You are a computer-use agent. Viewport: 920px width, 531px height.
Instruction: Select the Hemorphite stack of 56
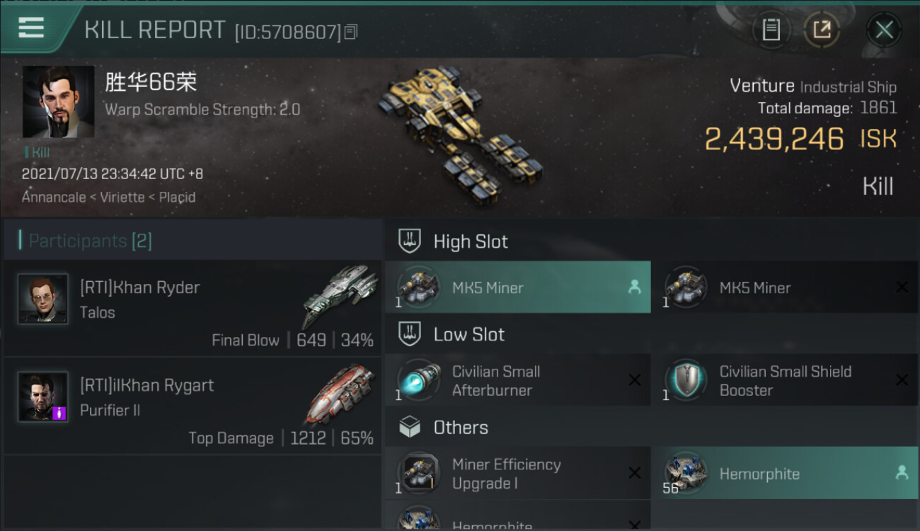point(786,473)
